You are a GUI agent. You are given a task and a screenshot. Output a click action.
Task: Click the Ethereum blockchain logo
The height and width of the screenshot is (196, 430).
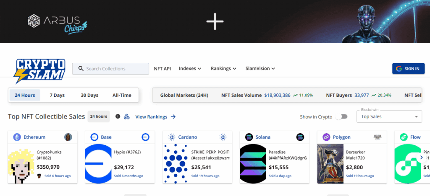point(17,137)
